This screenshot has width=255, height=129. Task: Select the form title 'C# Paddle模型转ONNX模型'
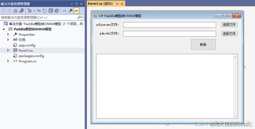(120, 16)
